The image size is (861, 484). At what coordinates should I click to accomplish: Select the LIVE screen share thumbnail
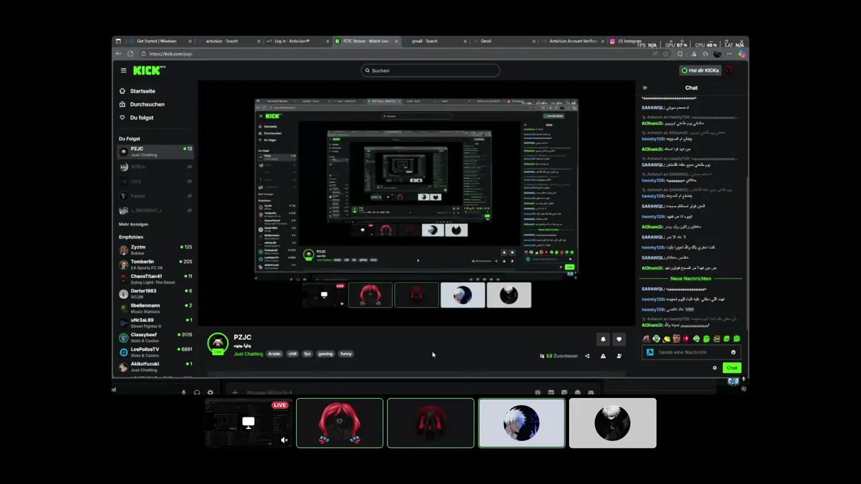[248, 423]
